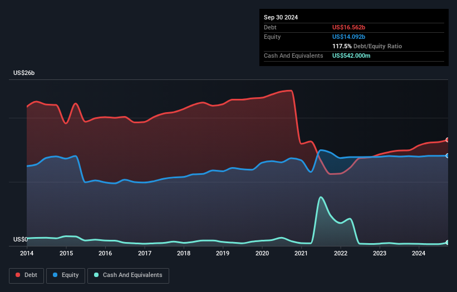Click the 2018 x-axis label
Viewport: 457px width, 292px height.
[184, 253]
